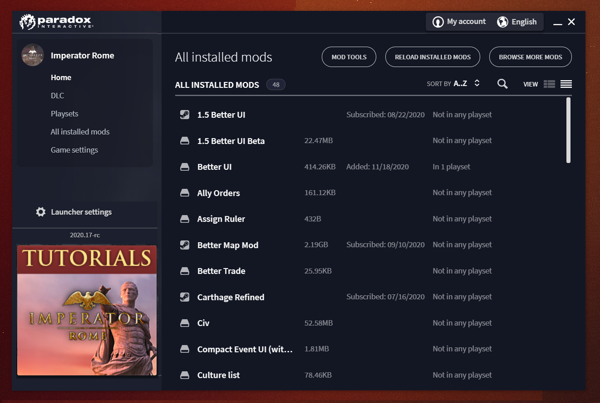Open the DLC section
Screen dimensions: 600x403
coord(57,96)
